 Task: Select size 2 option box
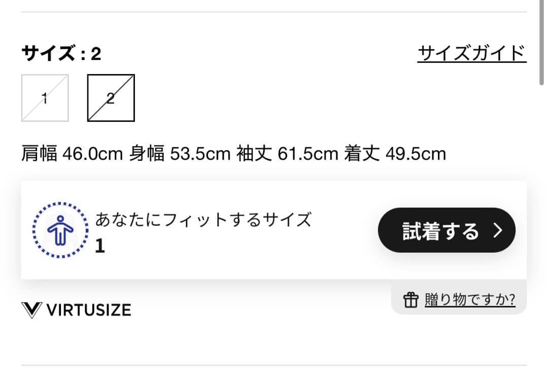pyautogui.click(x=111, y=98)
